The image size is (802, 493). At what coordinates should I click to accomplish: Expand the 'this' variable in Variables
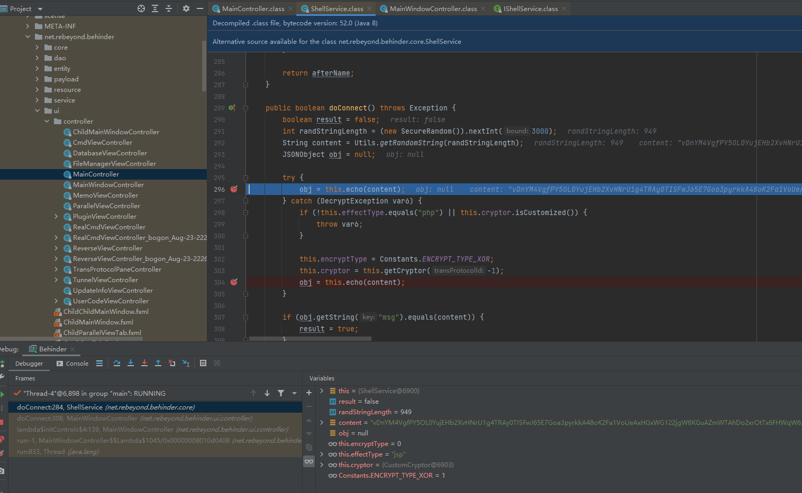pos(322,391)
